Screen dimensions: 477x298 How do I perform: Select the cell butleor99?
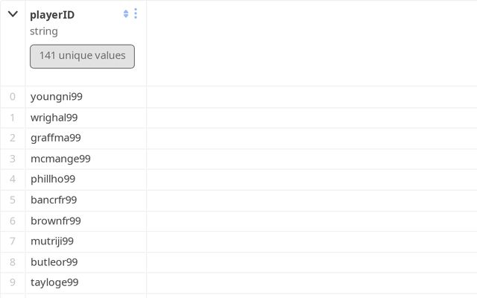point(54,261)
